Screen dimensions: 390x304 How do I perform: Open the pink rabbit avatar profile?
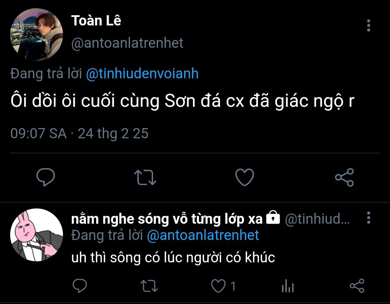[x=37, y=235]
